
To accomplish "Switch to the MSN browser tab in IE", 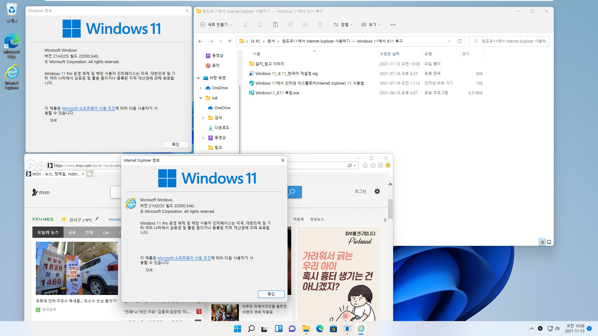I will pos(56,174).
